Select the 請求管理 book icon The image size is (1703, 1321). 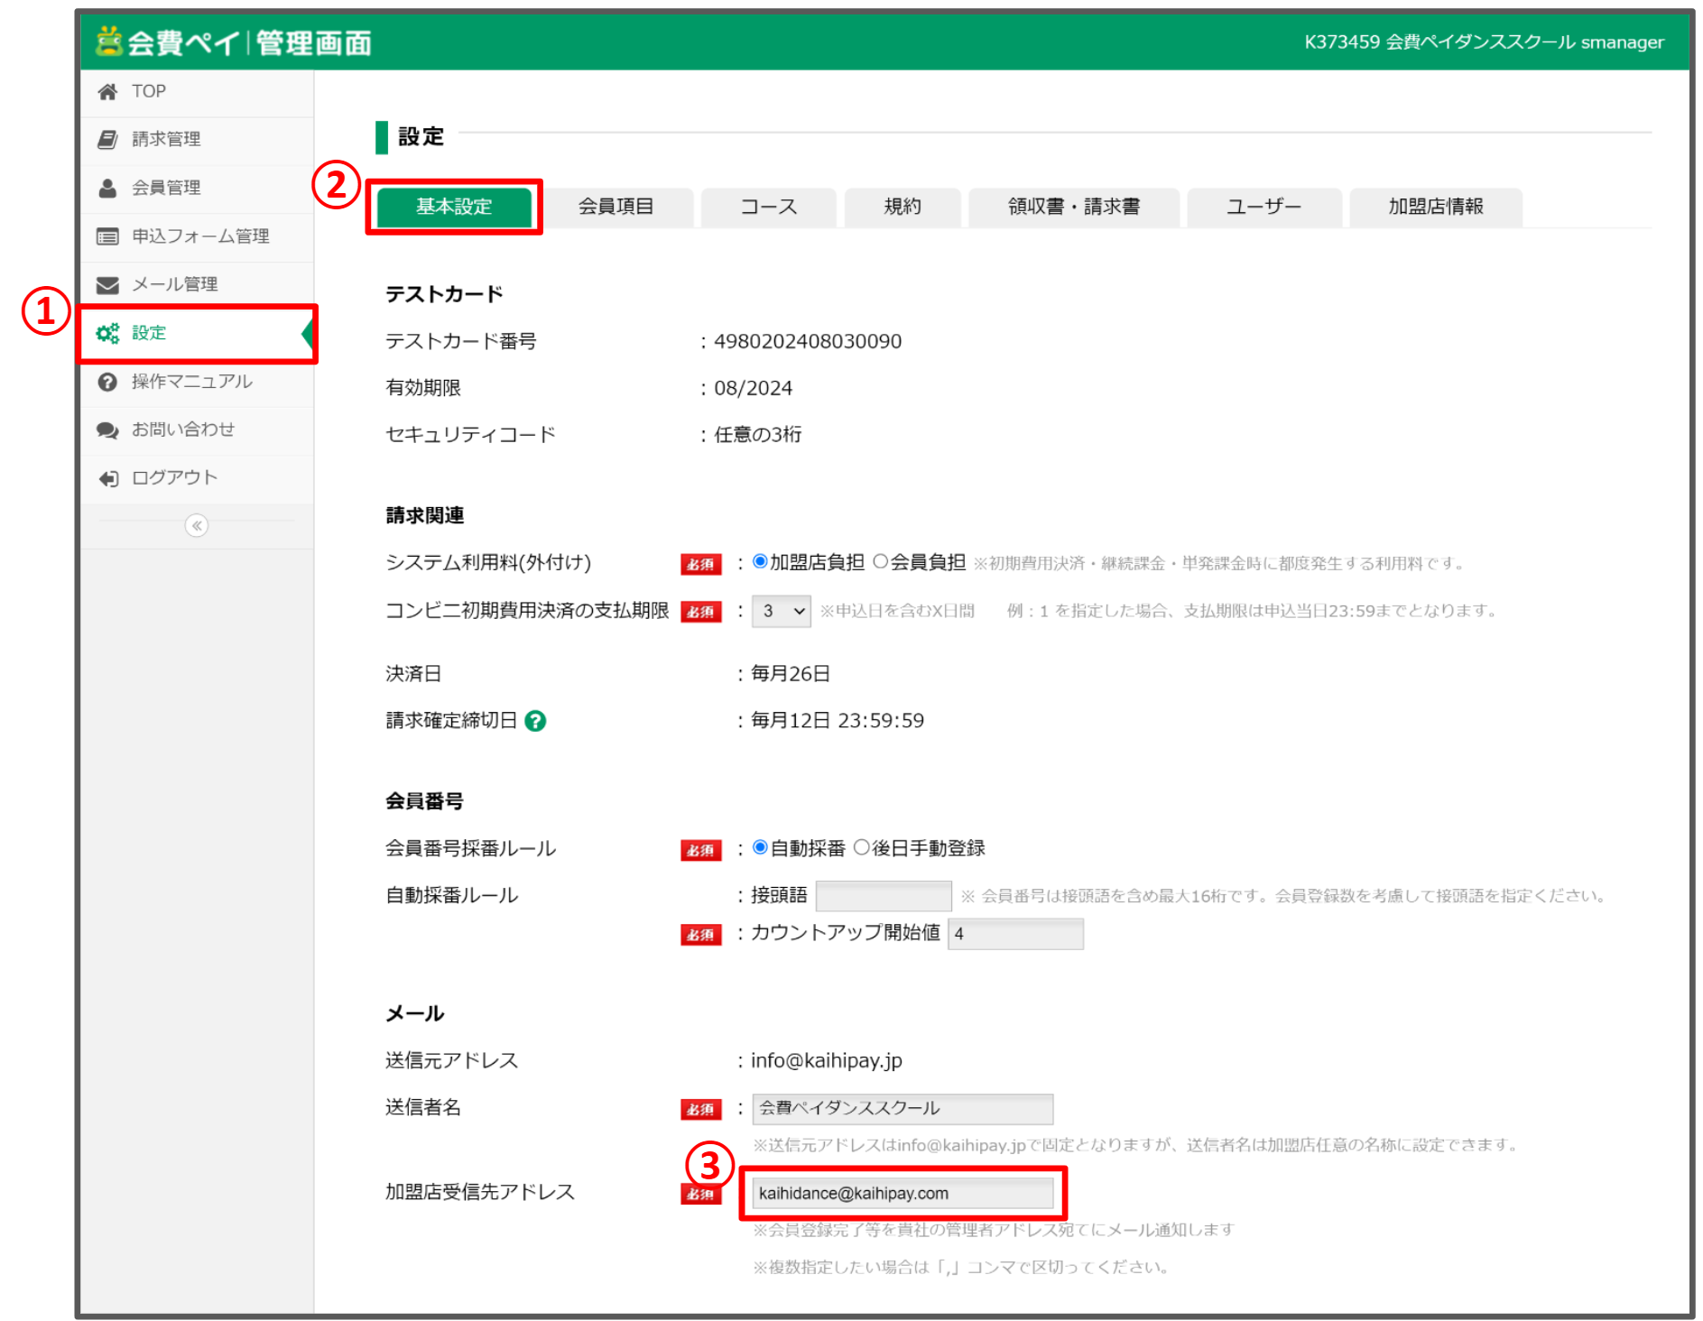point(106,139)
